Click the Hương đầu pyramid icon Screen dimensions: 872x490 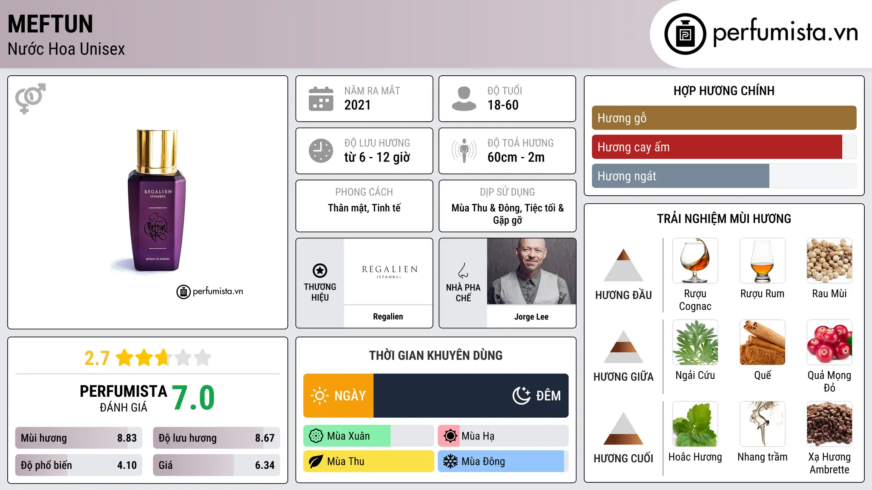623,265
